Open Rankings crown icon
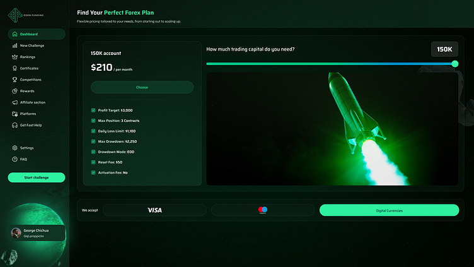 (x=14, y=57)
